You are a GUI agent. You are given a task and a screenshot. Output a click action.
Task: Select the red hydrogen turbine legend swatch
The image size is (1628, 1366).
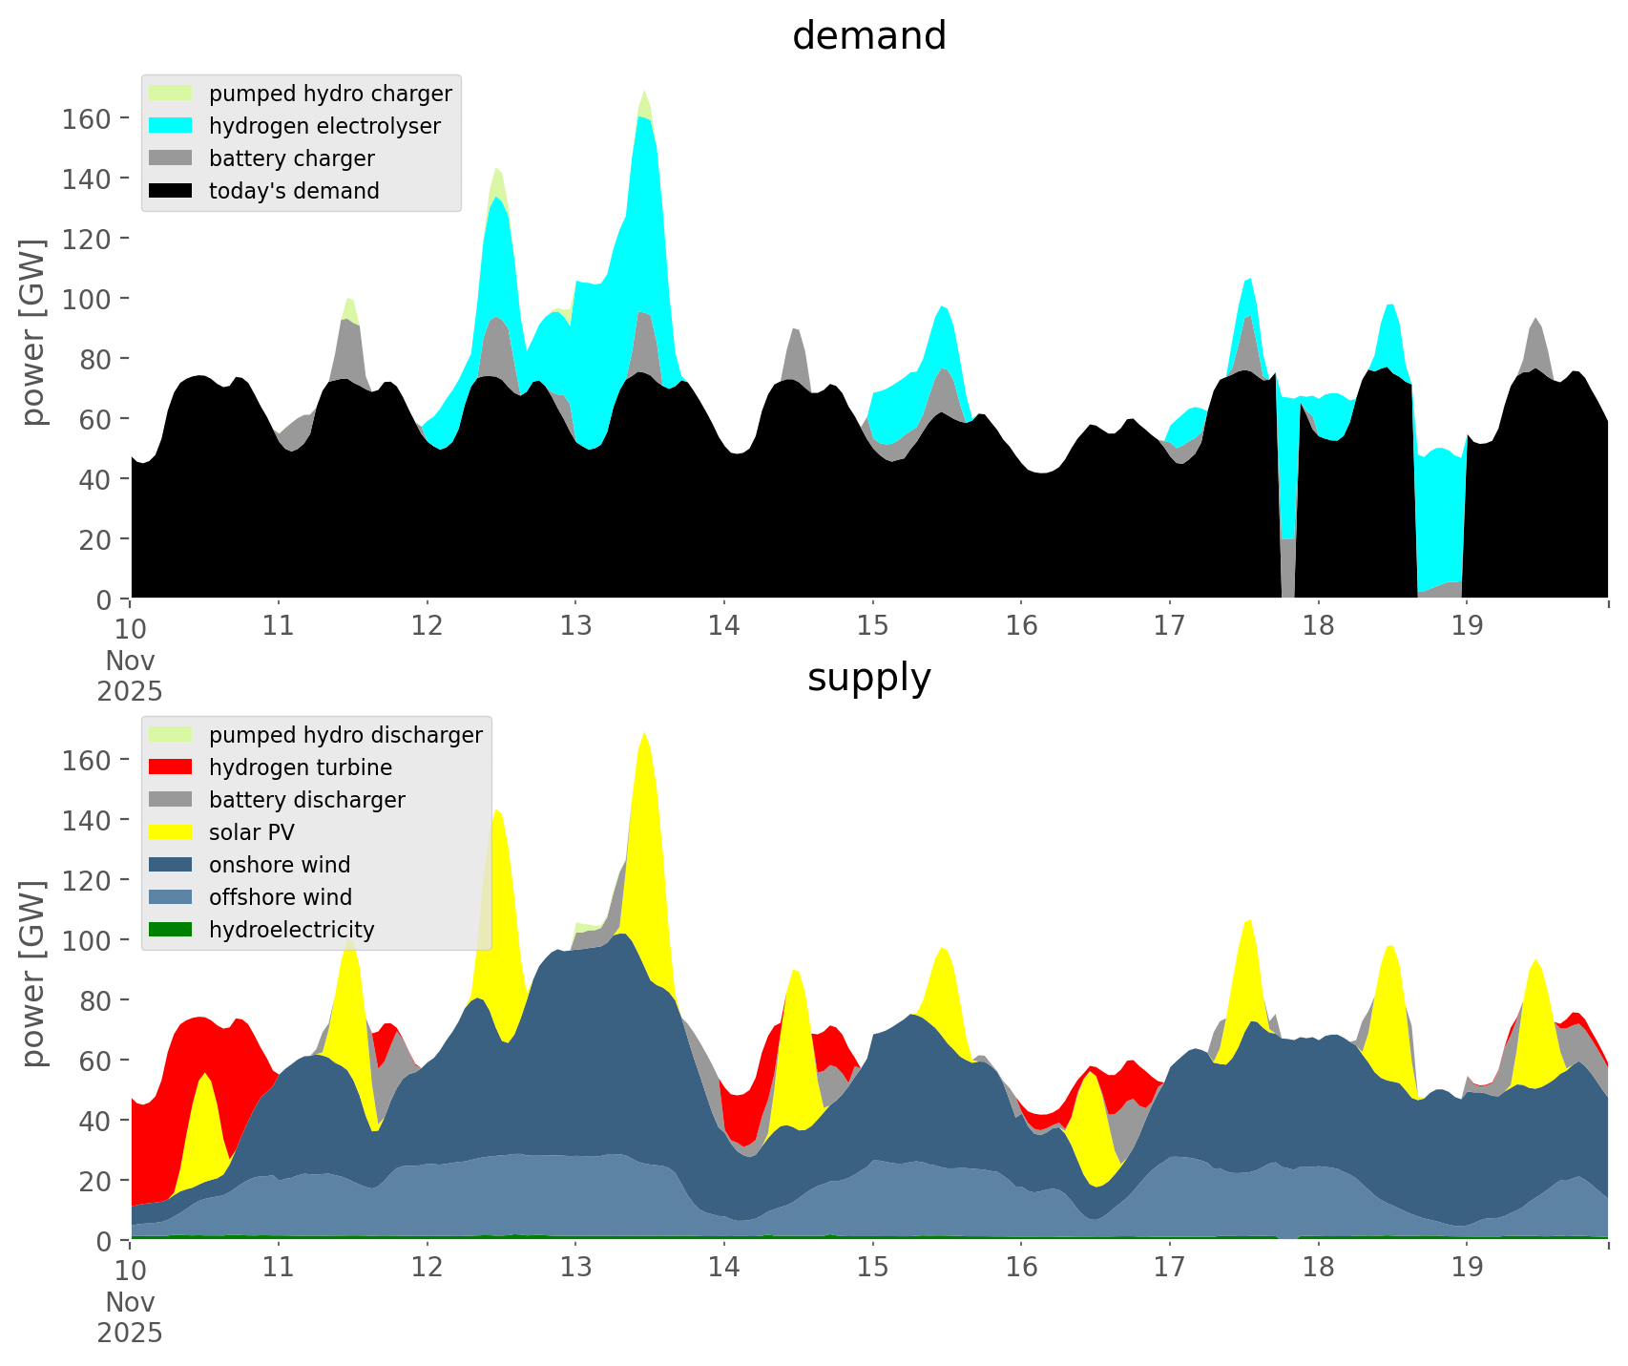(171, 767)
